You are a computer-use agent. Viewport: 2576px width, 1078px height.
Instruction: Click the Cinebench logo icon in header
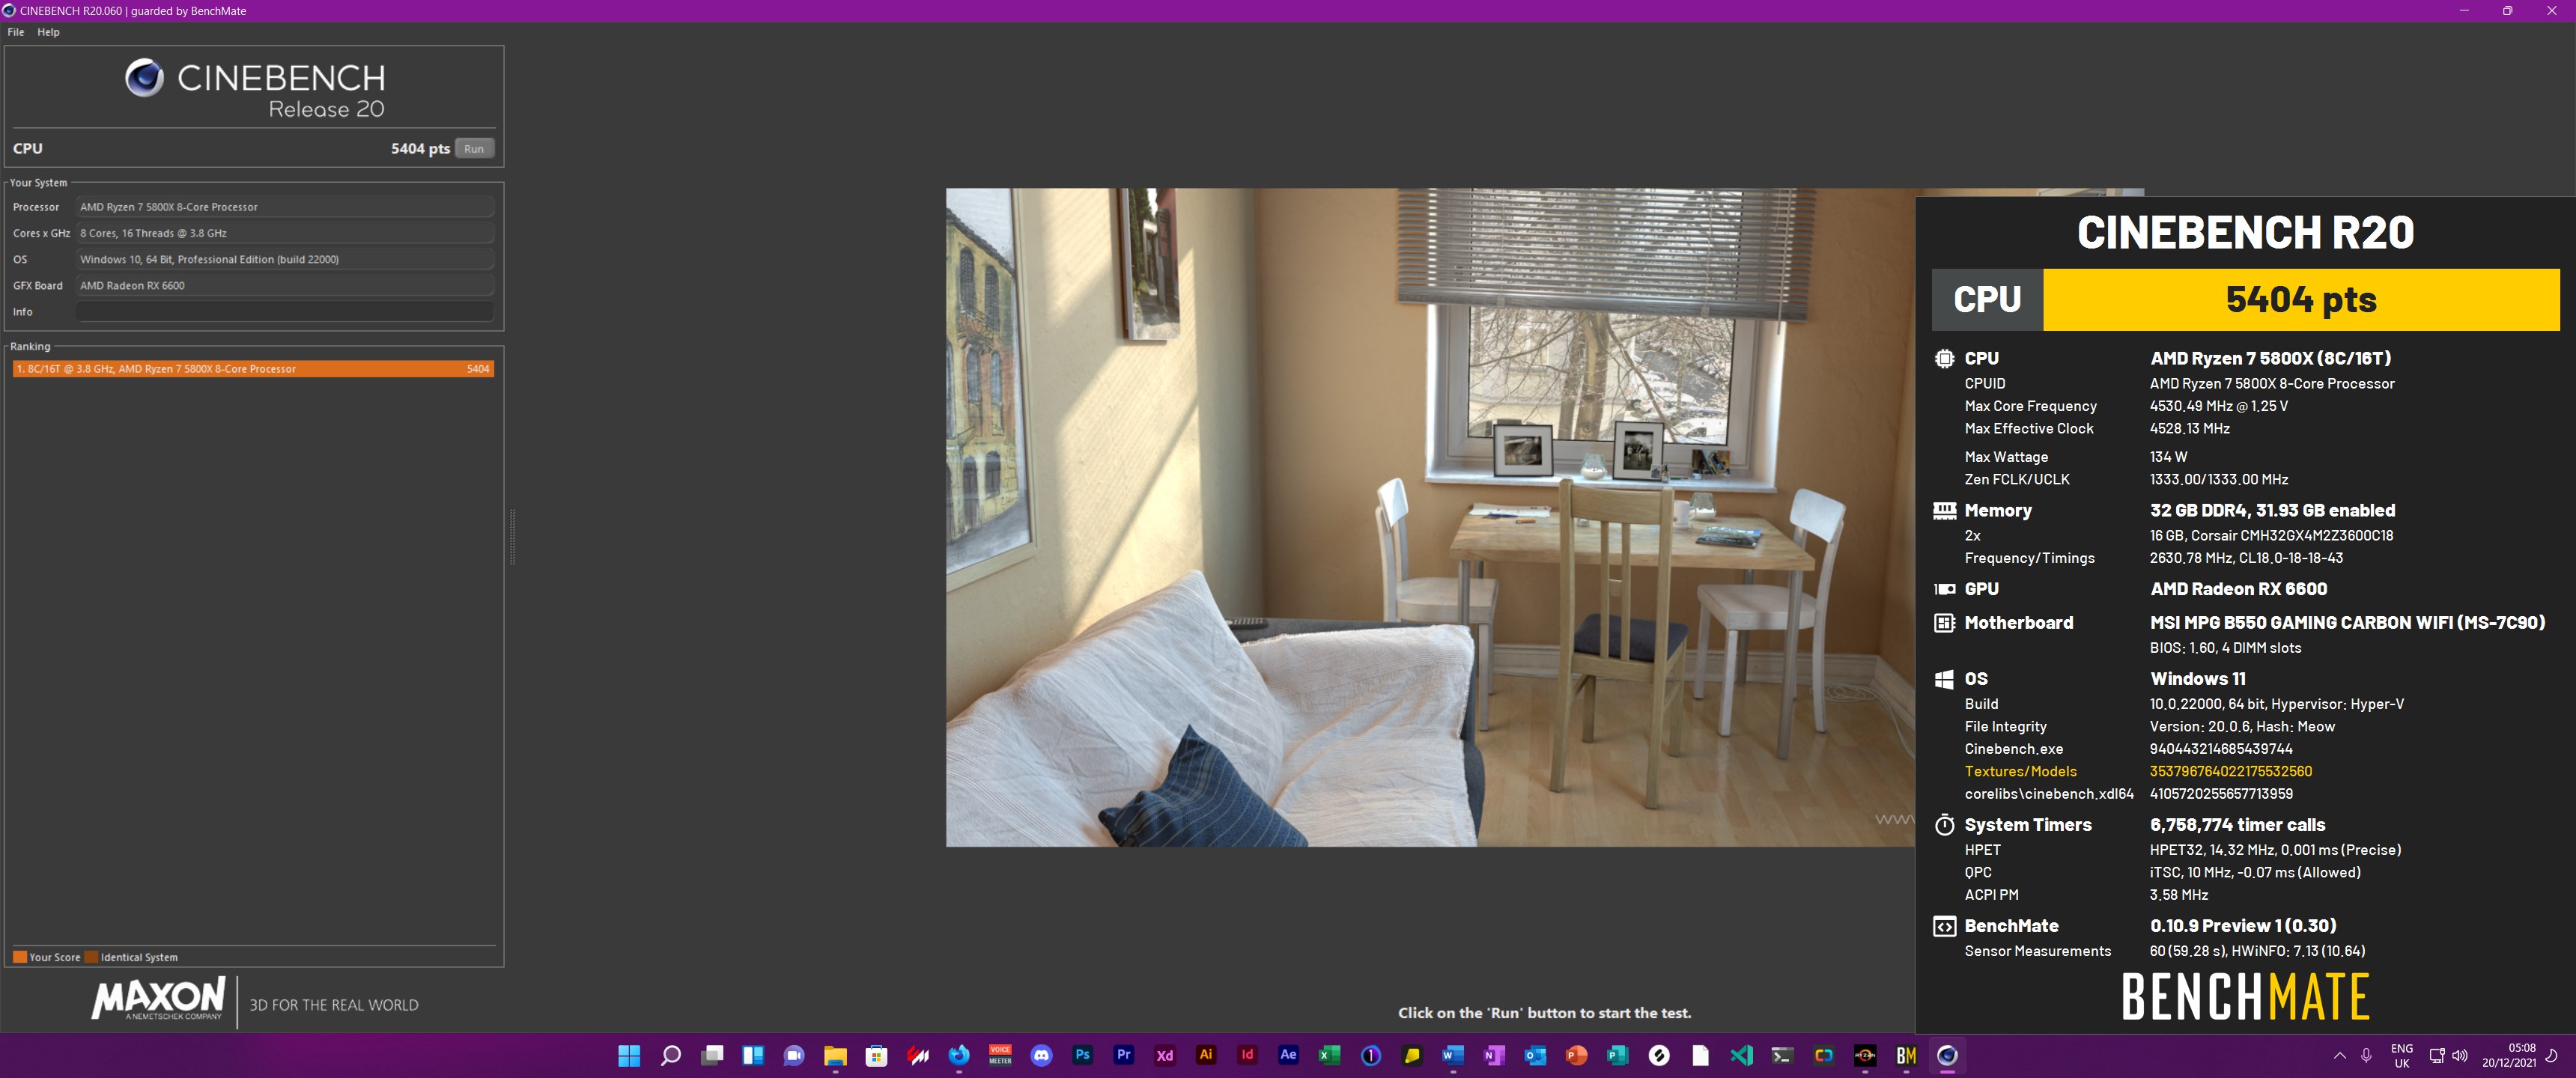coord(145,78)
